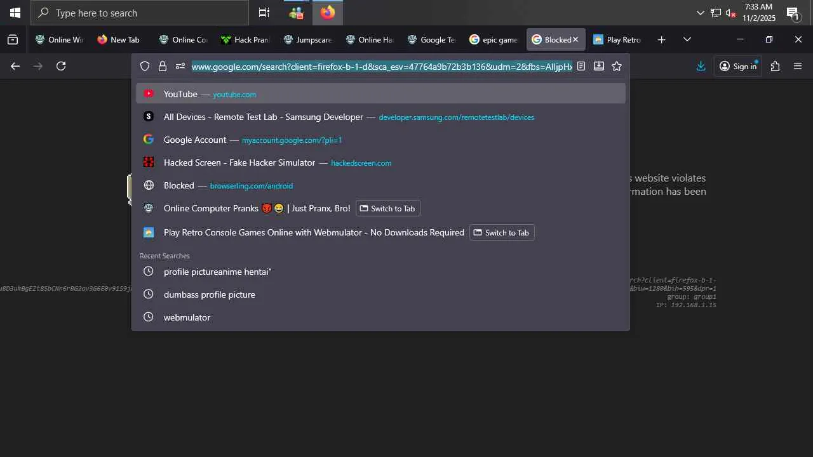Open the Firefox downloads panel
Image resolution: width=813 pixels, height=457 pixels.
(701, 66)
